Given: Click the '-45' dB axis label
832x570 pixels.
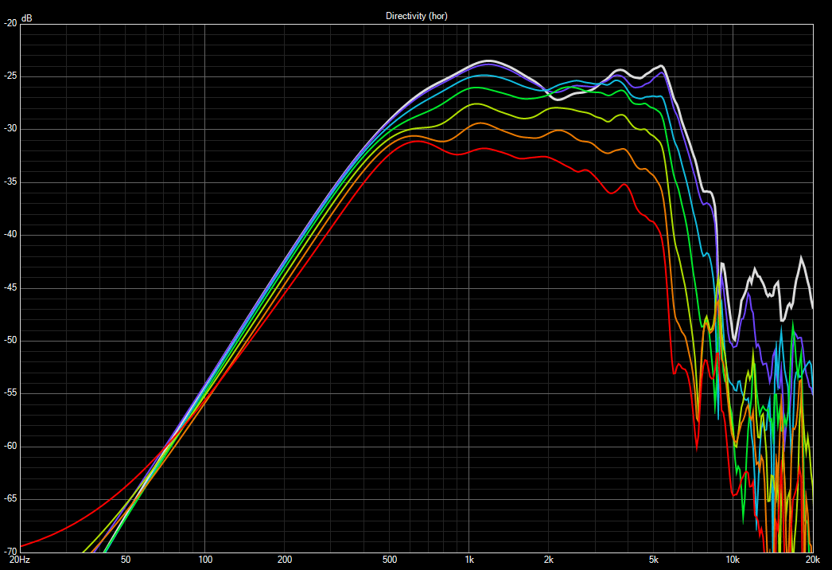Looking at the screenshot, I should click(x=10, y=287).
